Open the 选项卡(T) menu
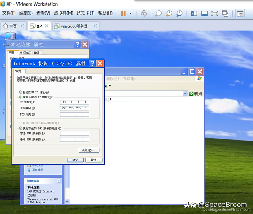 pos(86,13)
